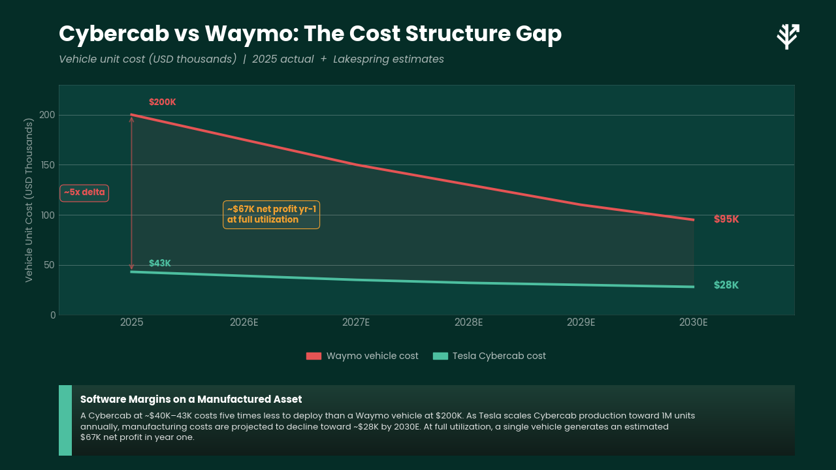Click the teal Cybercab cost line in the chart
The image size is (836, 470).
coord(412,281)
